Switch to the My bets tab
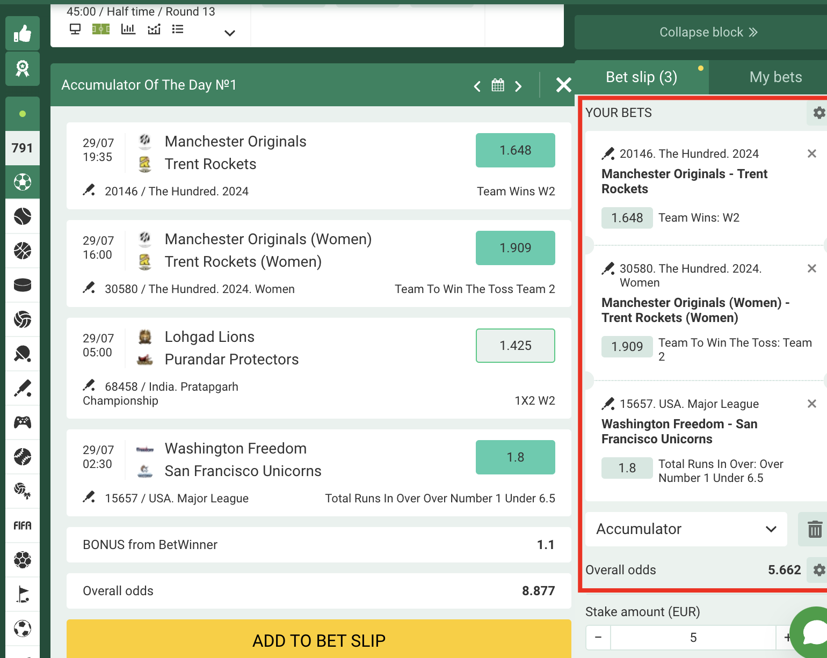Screen dimensions: 827x658 point(775,77)
